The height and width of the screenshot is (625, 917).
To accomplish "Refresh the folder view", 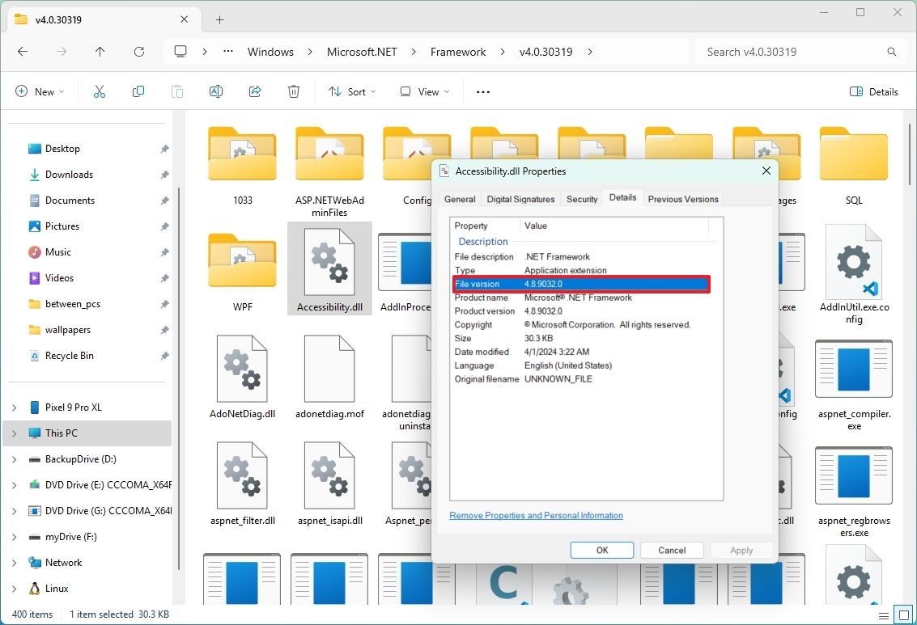I will (138, 51).
